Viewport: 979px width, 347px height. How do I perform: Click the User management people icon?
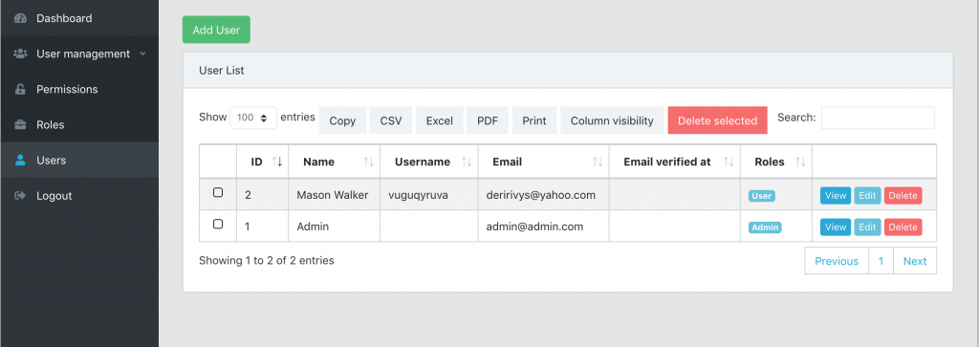tap(20, 54)
